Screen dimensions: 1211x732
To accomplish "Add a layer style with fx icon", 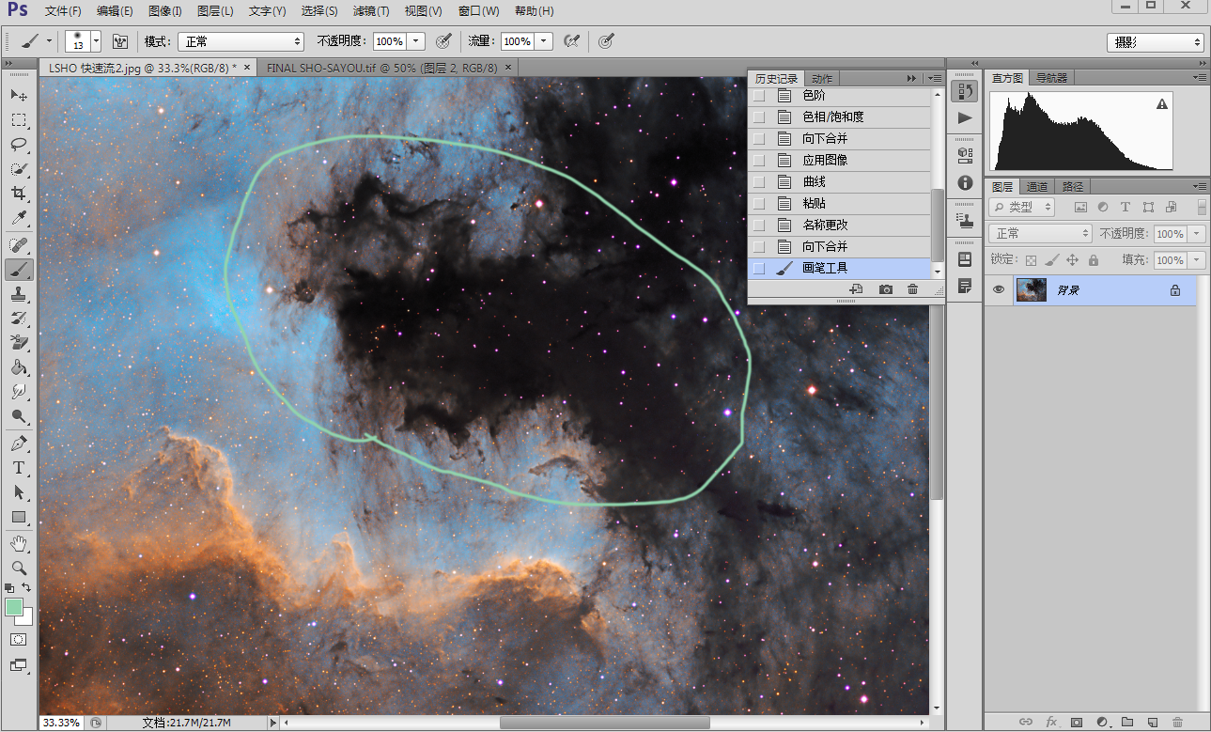I will [1051, 722].
